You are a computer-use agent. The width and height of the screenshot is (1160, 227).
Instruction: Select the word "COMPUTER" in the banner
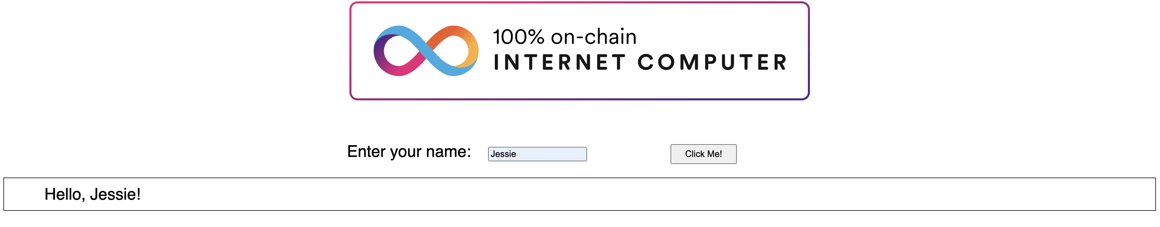(x=712, y=62)
